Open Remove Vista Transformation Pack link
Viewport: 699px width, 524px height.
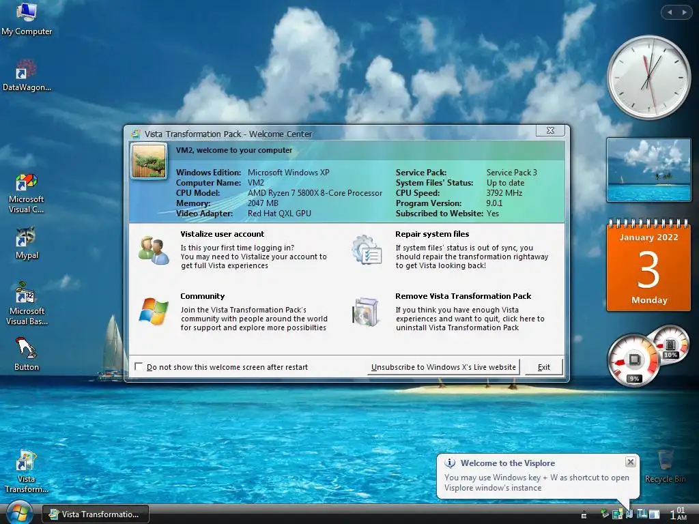pyautogui.click(x=463, y=296)
